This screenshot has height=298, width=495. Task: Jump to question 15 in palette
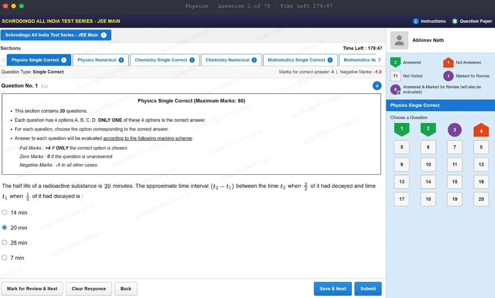pyautogui.click(x=455, y=182)
